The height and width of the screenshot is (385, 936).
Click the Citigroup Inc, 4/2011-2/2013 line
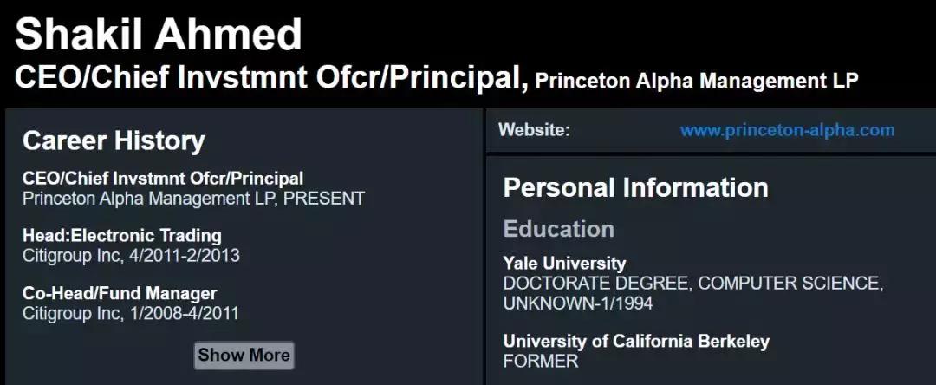(131, 256)
